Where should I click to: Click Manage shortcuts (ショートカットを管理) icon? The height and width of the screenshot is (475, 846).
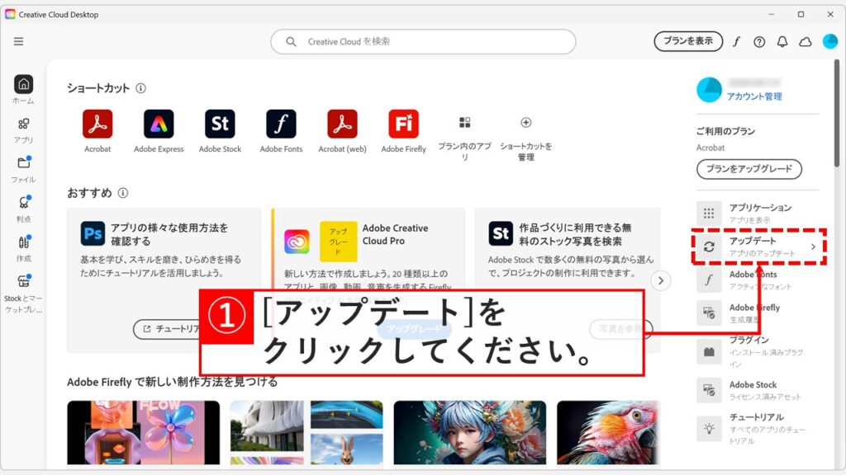click(x=526, y=123)
